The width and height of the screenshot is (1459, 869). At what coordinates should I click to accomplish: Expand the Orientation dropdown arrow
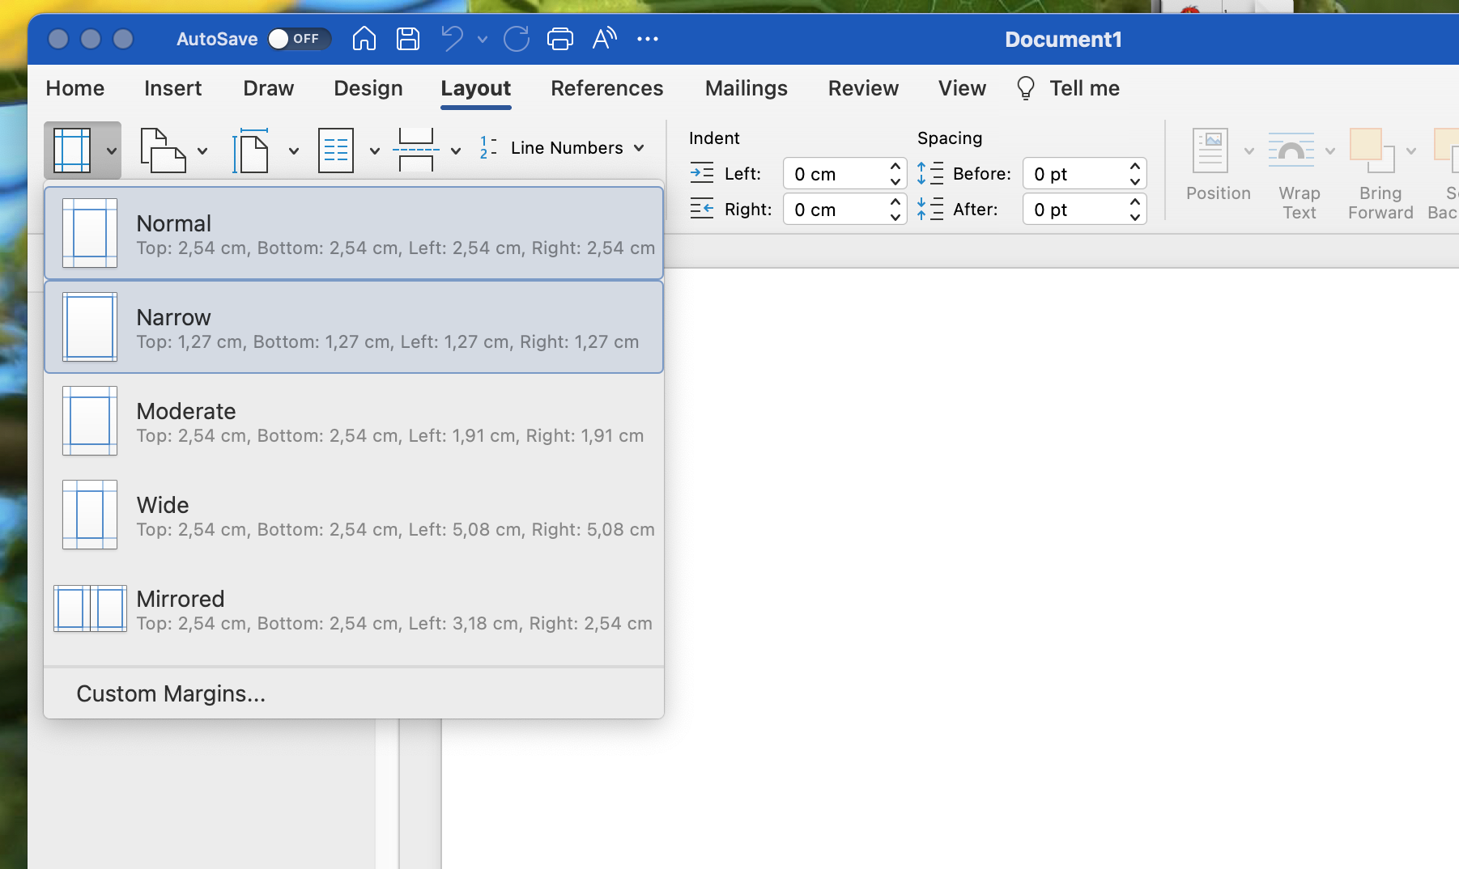pyautogui.click(x=202, y=151)
